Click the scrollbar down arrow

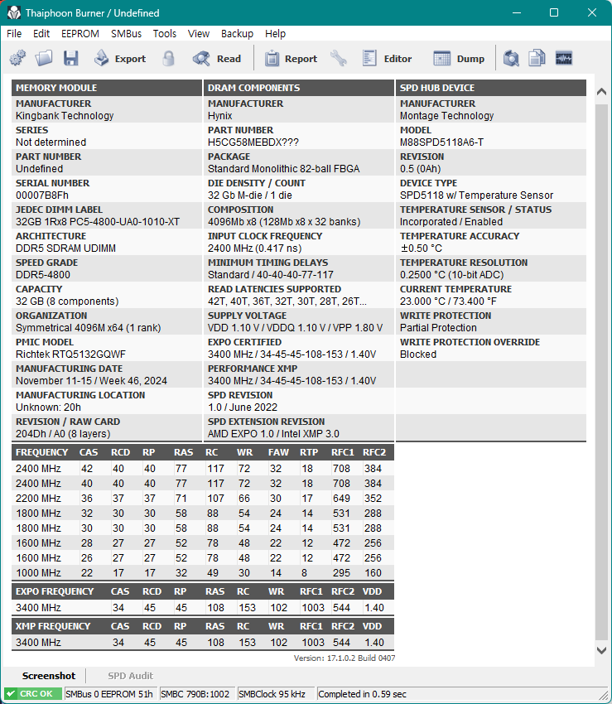click(x=602, y=650)
